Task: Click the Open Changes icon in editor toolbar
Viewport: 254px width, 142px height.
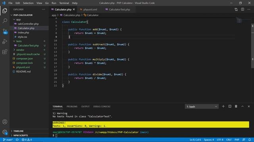Action: [236, 9]
